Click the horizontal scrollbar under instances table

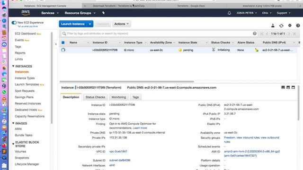126,82
